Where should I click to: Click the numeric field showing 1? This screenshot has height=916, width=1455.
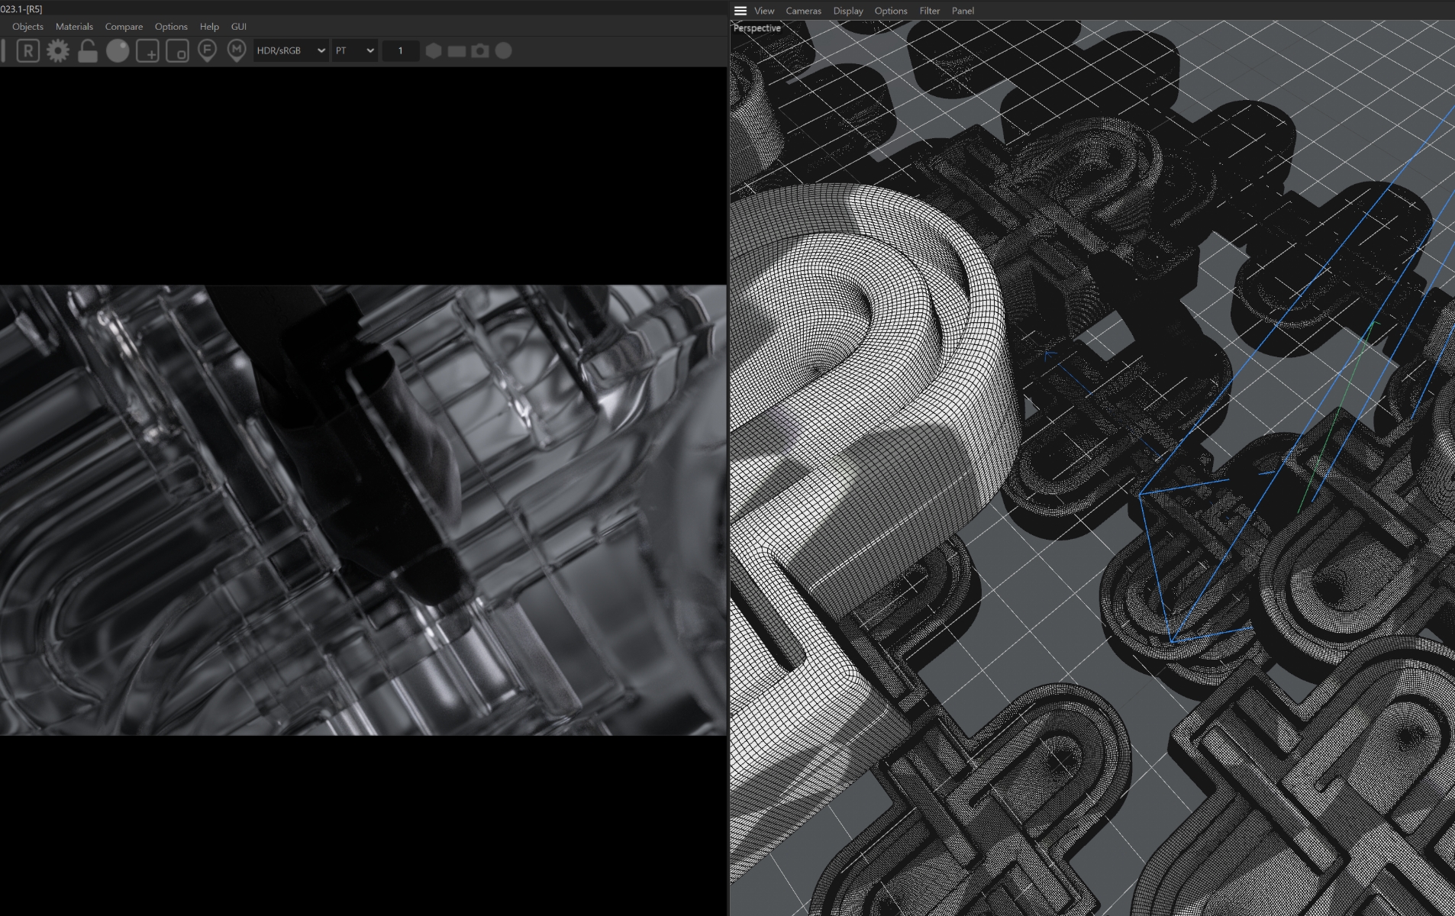400,51
